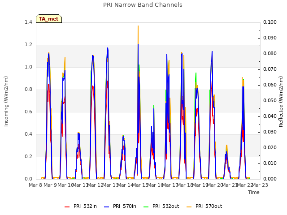
Task: Click the Reflected (W/m2/nm) axis label
Action: [x=281, y=102]
